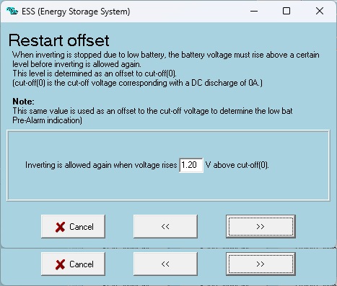Click Cancel in the window behind the dialog
This screenshot has height=286, width=337.
(73, 264)
